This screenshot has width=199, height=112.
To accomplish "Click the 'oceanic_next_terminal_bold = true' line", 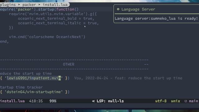I will (56, 19).
